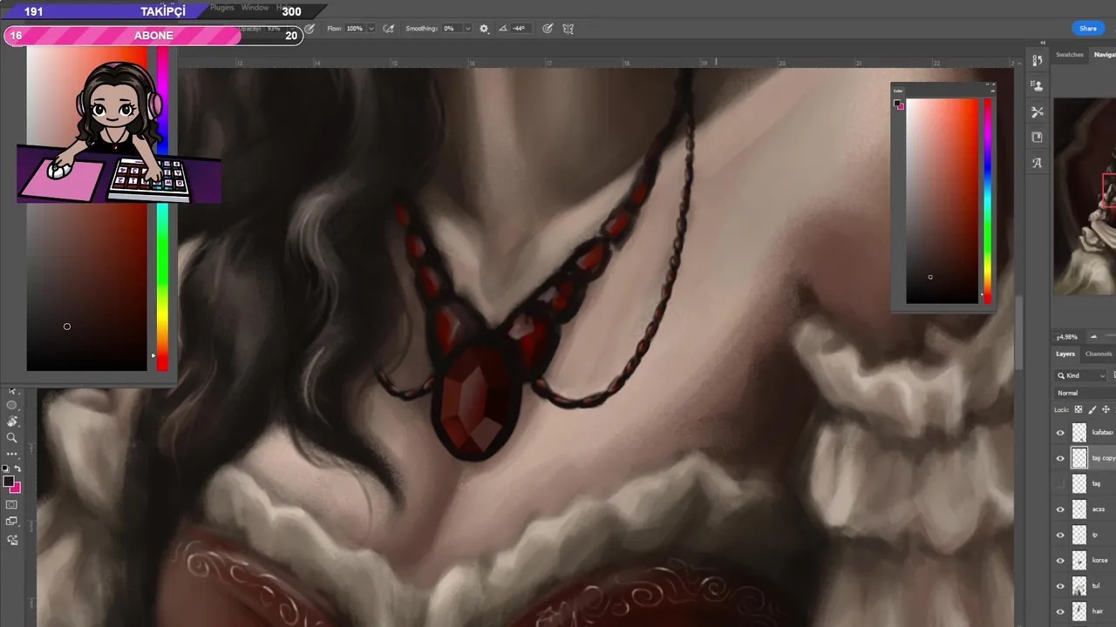Open Clone Source panel icon in dock
The height and width of the screenshot is (627, 1116).
pyautogui.click(x=1037, y=86)
